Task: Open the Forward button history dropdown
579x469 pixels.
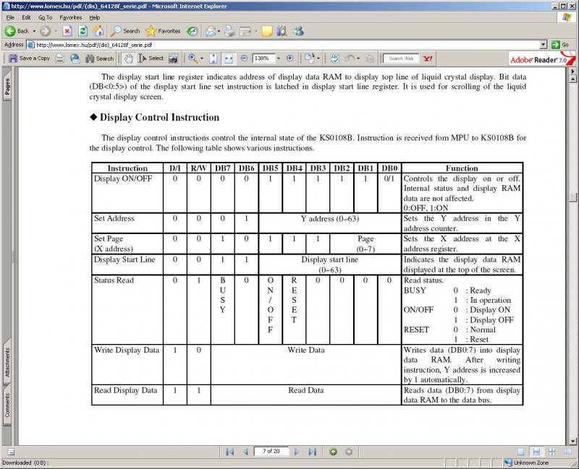Action: click(x=56, y=31)
